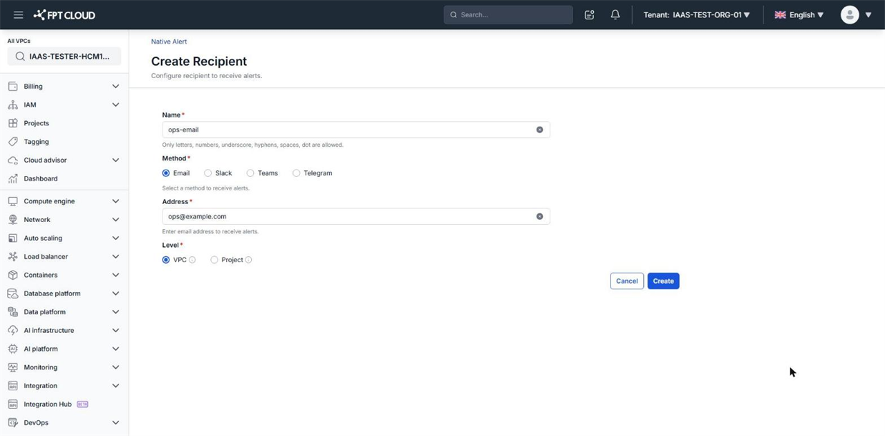Click the Database platform icon
885x436 pixels.
coord(12,293)
